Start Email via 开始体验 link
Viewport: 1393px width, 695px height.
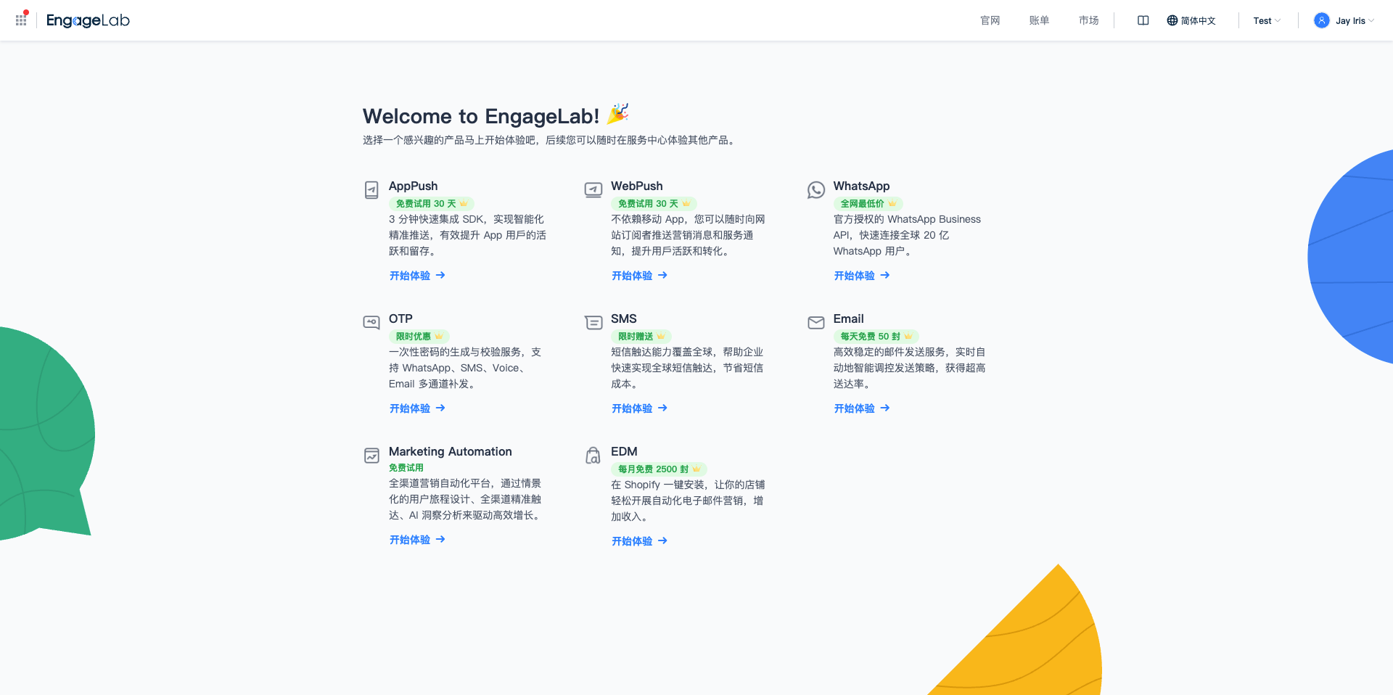[862, 408]
